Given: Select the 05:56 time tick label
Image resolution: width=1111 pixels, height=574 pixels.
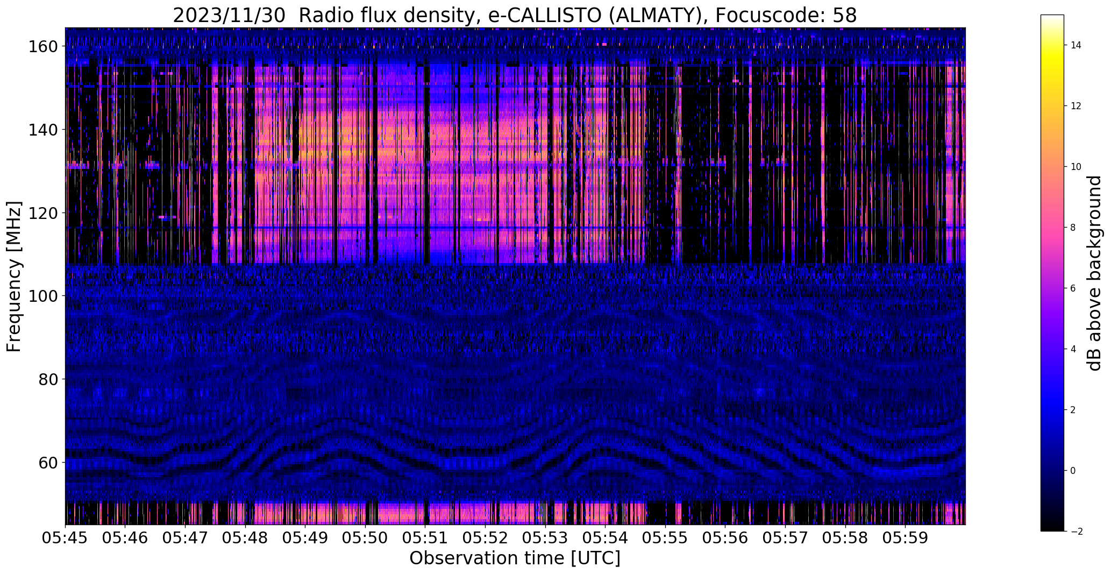Looking at the screenshot, I should [725, 538].
